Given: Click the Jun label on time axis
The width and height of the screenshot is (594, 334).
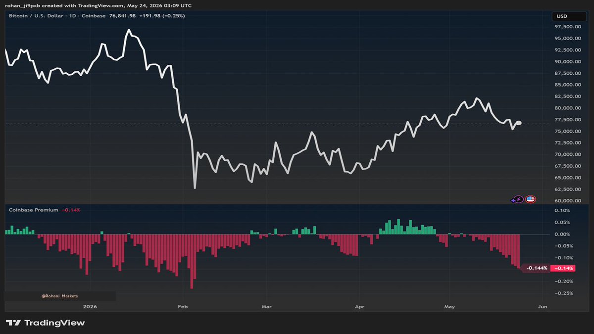Looking at the screenshot, I should click(542, 307).
